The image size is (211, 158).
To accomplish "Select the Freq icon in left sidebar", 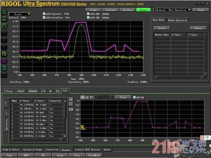I will [4, 19].
